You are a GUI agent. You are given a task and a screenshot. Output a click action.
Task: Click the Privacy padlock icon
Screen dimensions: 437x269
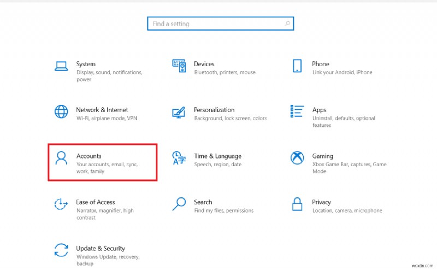297,204
